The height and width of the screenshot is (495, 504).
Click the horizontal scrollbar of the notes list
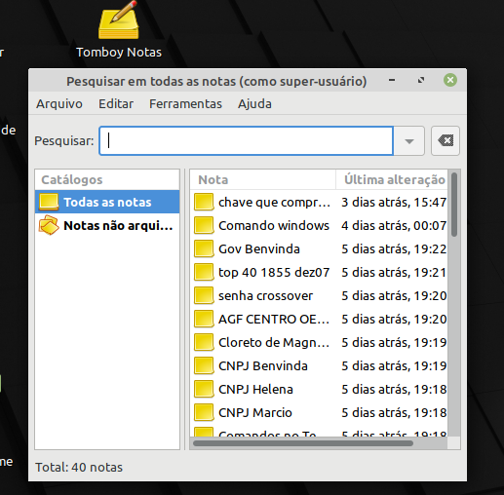303,443
